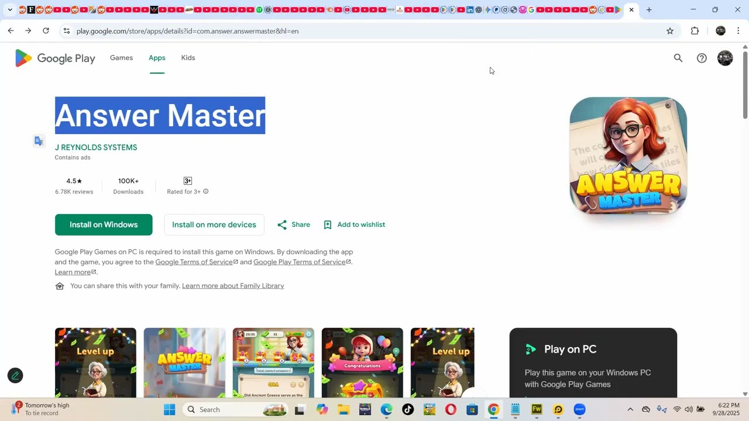The width and height of the screenshot is (749, 421).
Task: Click the Google Play logo
Action: 55,58
